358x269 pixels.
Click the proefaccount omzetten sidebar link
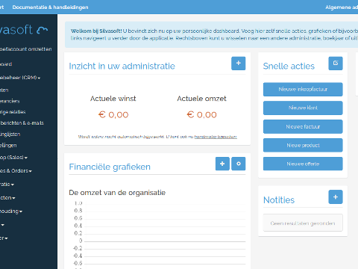pos(26,49)
